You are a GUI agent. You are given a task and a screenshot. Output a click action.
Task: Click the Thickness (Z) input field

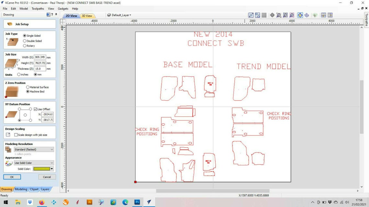coord(40,69)
